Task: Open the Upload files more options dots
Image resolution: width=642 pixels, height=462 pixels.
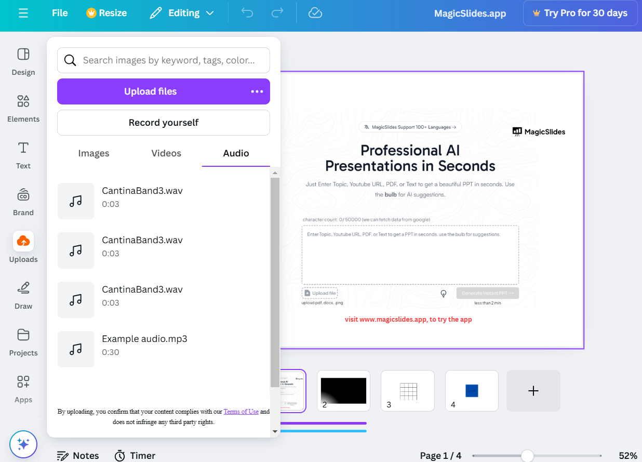Action: pyautogui.click(x=257, y=91)
